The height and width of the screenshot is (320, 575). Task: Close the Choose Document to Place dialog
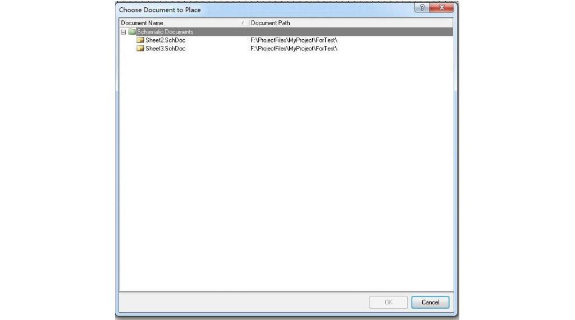pyautogui.click(x=441, y=8)
